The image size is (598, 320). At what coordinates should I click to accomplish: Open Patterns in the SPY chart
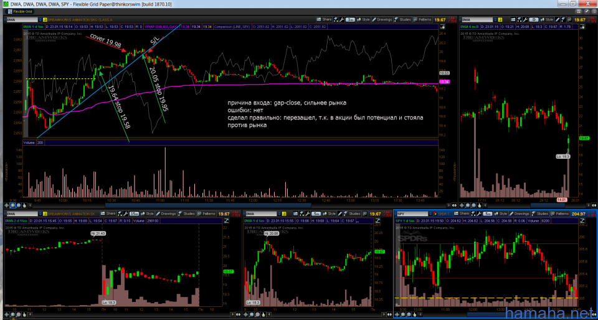[x=559, y=214]
